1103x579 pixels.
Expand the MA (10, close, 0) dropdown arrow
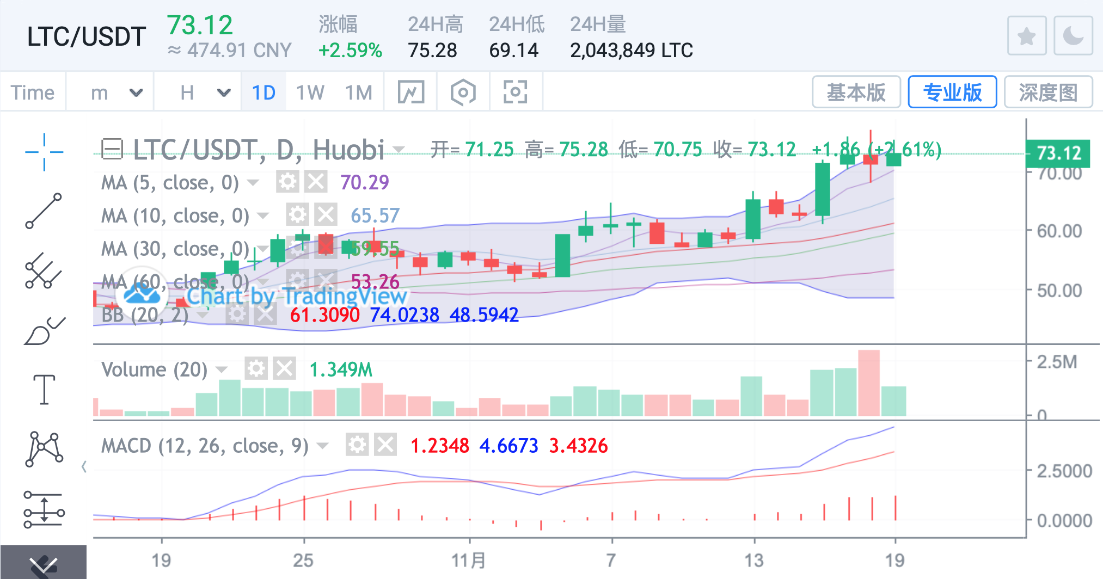(263, 215)
